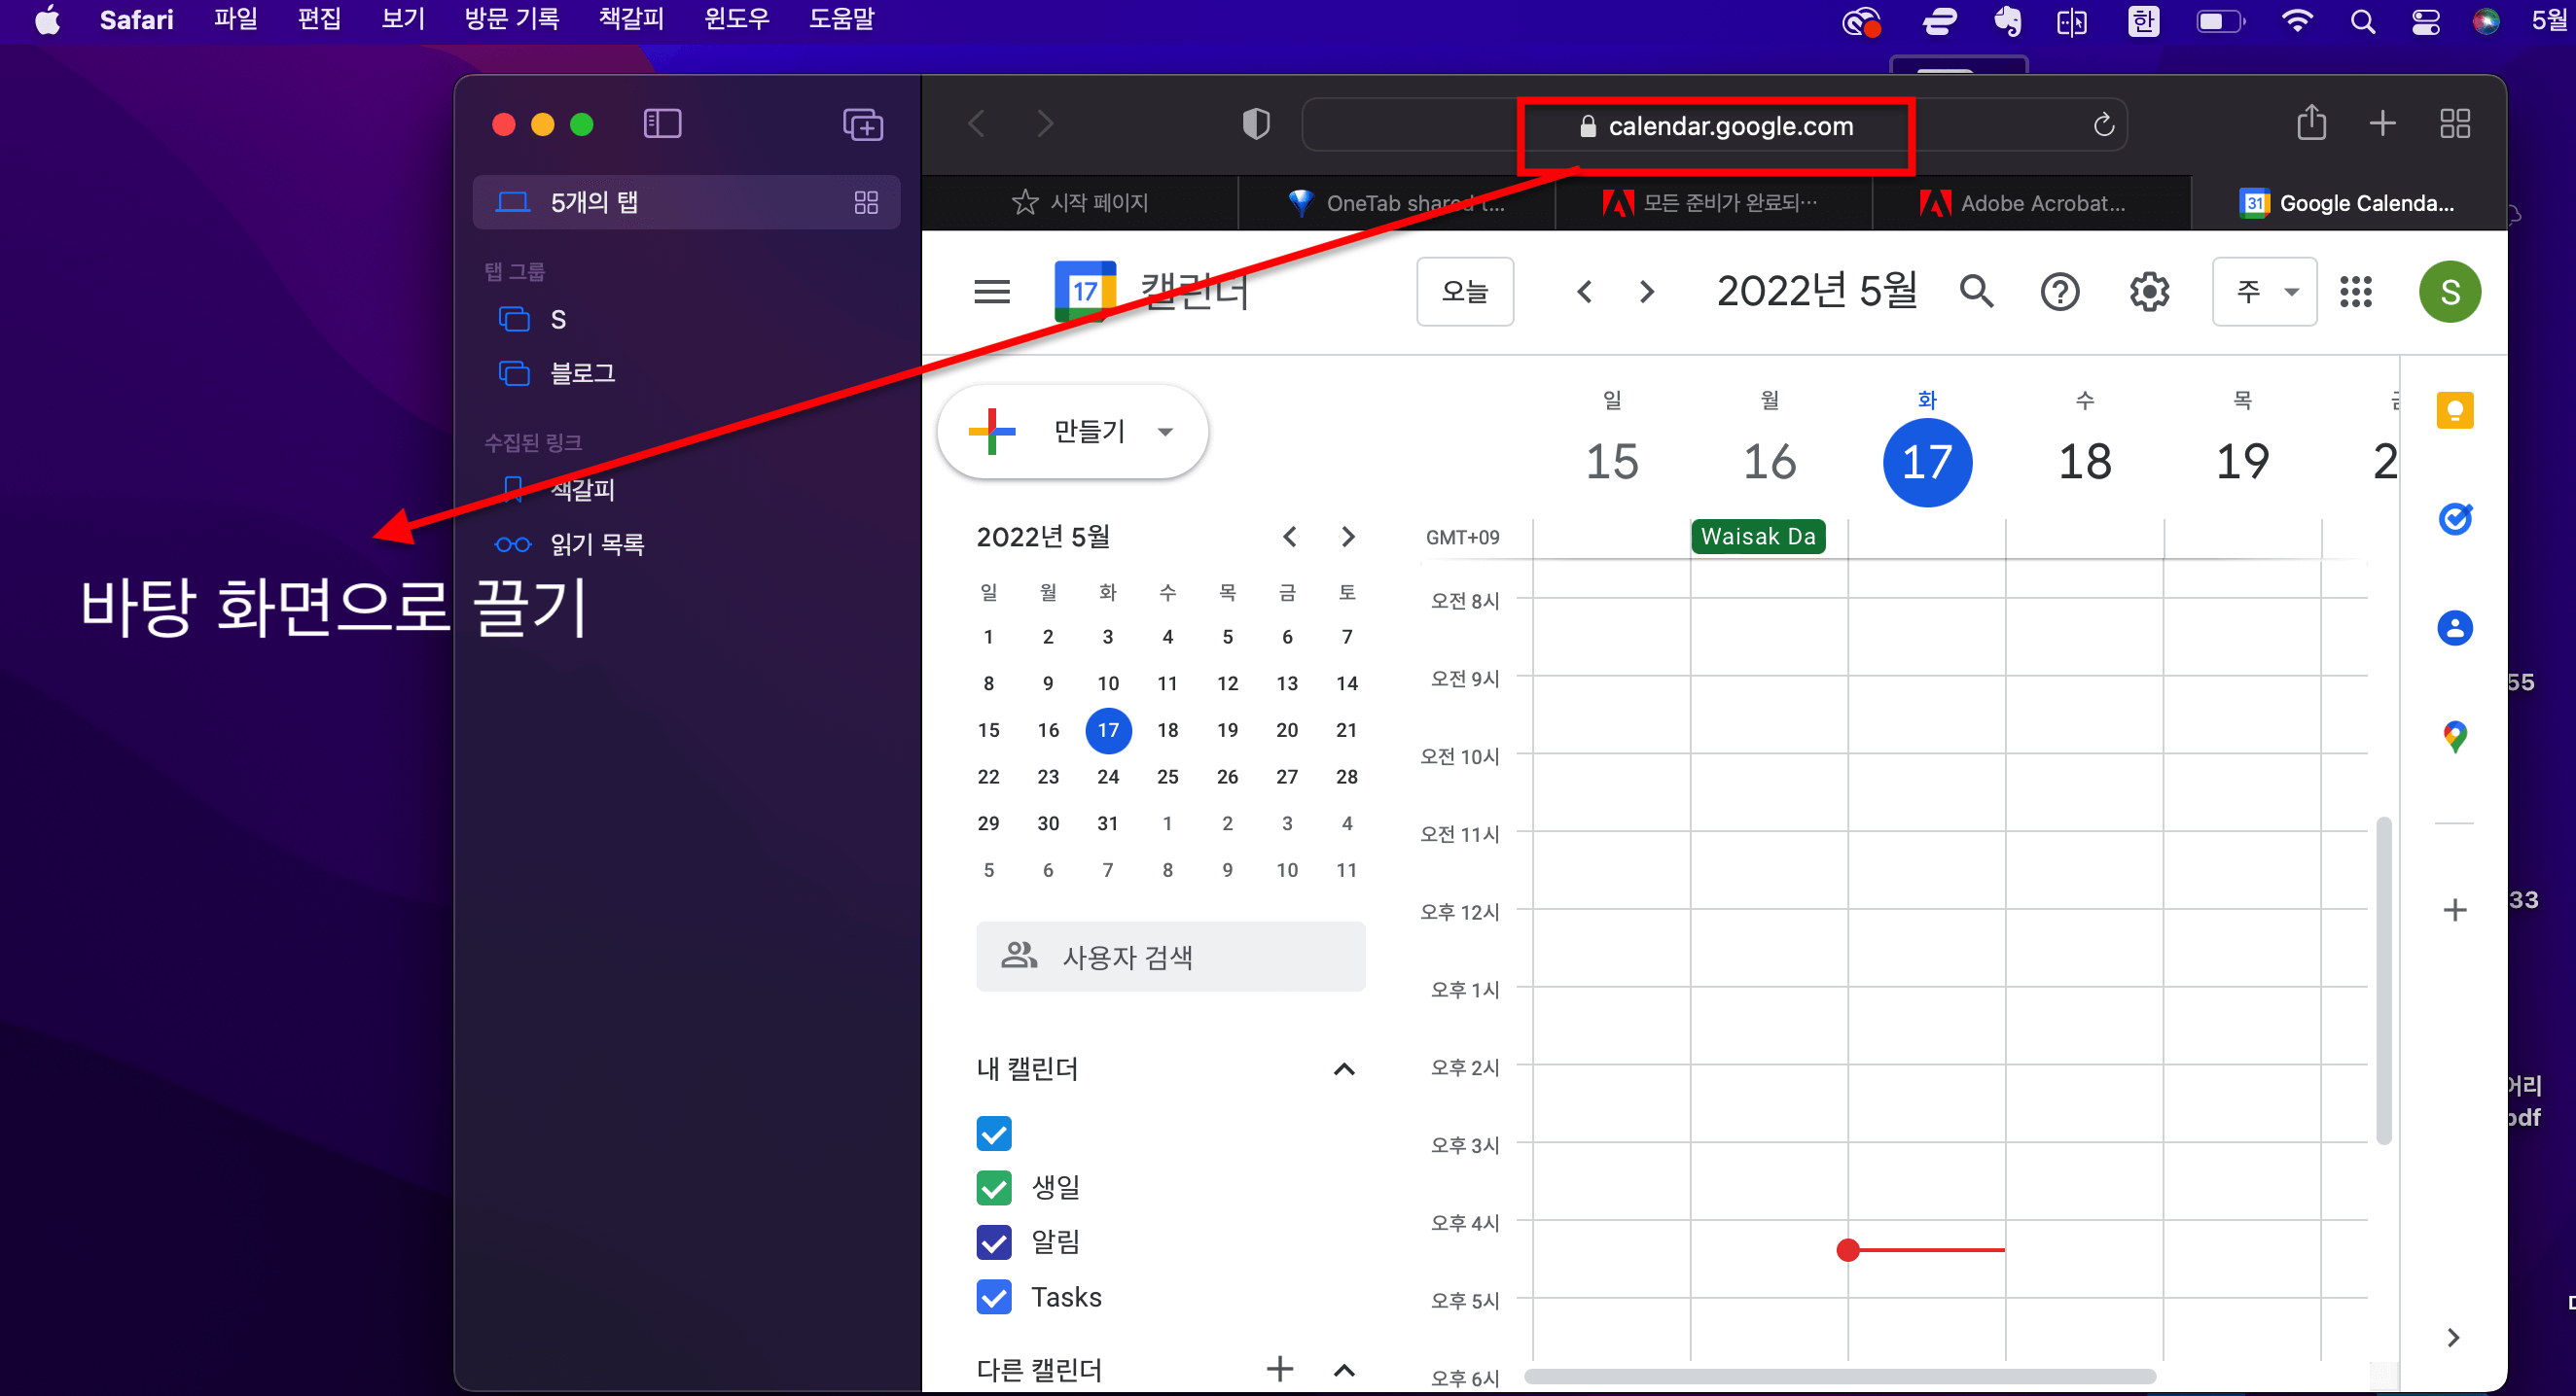Screen dimensions: 2576x1396
Task: Uncheck the Tasks calendar checkbox
Action: click(x=993, y=1296)
